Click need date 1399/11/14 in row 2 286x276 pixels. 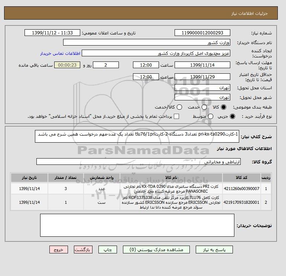29,202
